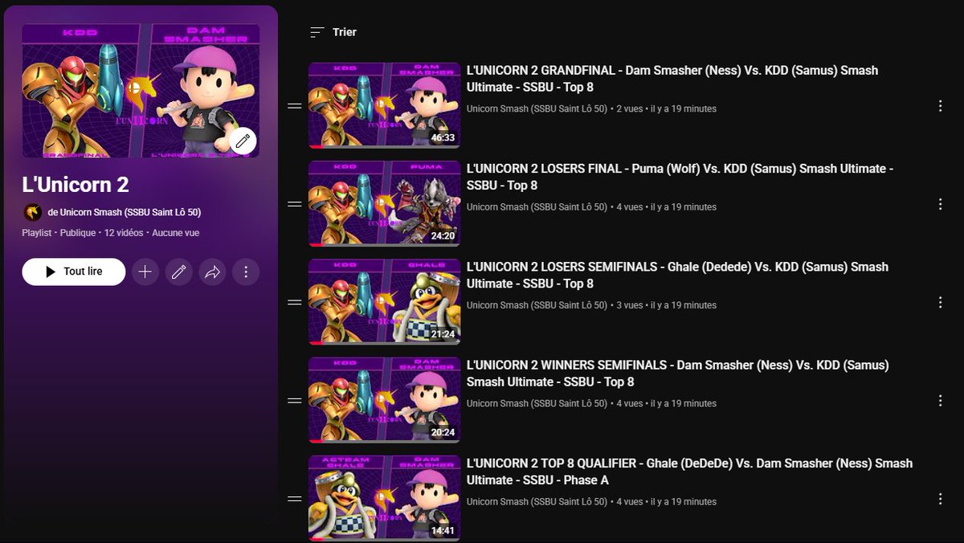Click the L'Unicorn 2 playlist title
Image resolution: width=964 pixels, height=543 pixels.
coord(76,184)
